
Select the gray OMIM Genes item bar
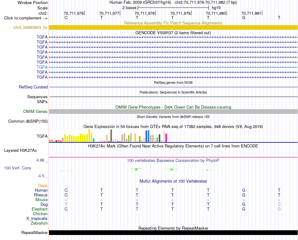[173, 112]
